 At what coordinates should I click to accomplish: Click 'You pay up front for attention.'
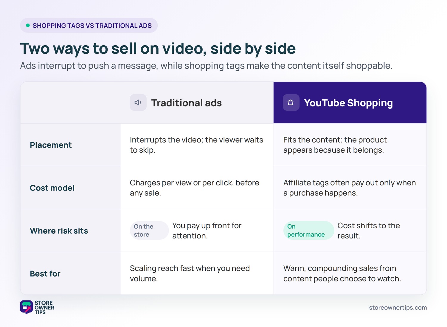point(207,231)
